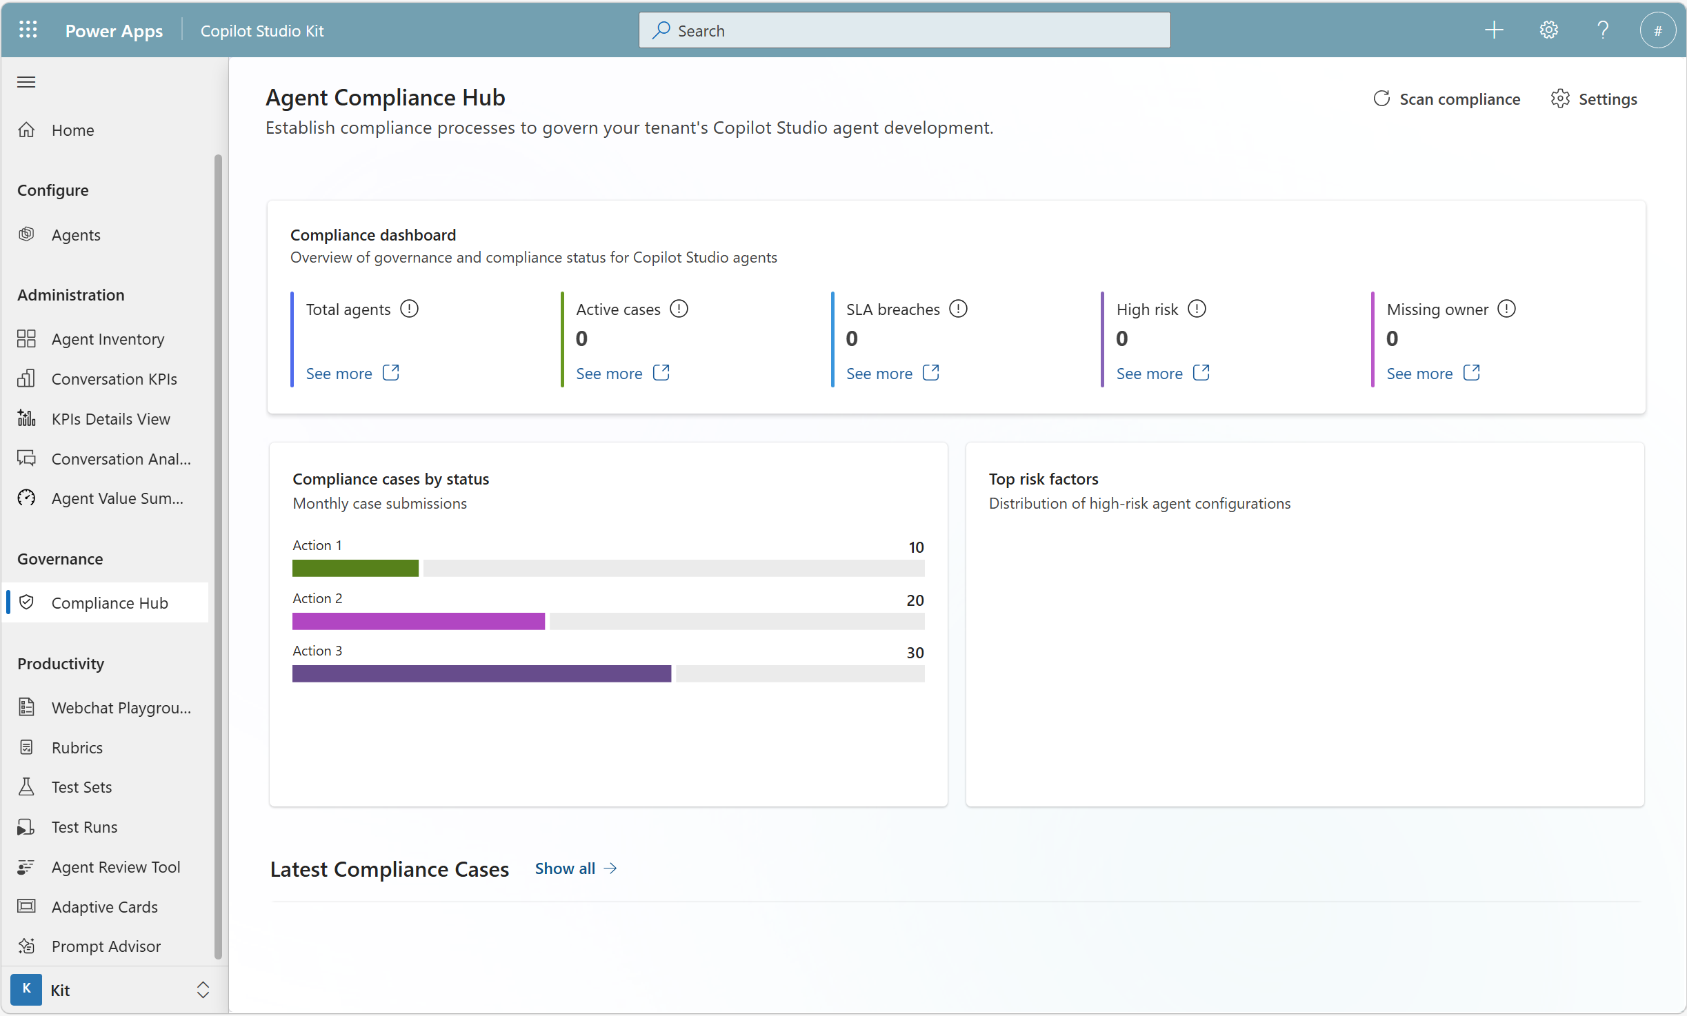The width and height of the screenshot is (1687, 1016).
Task: Select Compliance Hub navigation item
Action: coord(109,603)
